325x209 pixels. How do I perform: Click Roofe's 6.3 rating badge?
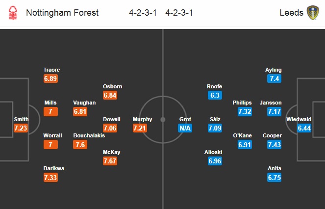(215, 95)
